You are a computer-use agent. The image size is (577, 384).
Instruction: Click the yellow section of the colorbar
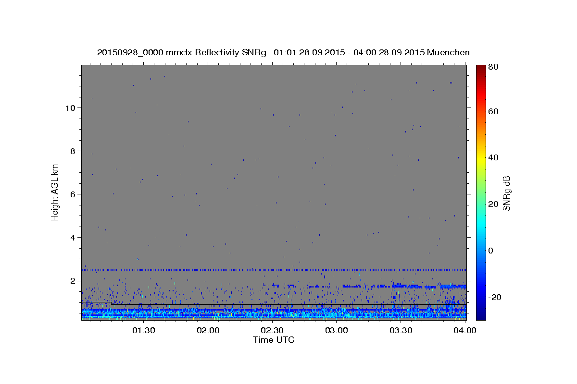click(481, 160)
